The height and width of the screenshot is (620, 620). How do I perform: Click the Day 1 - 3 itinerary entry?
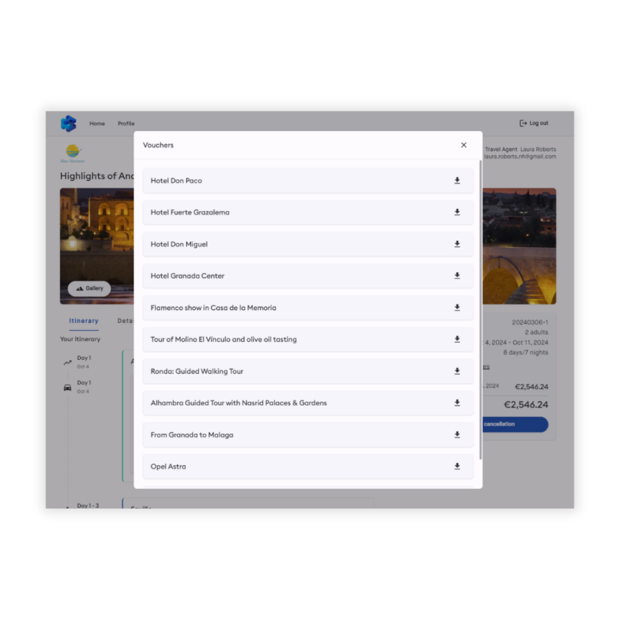[87, 506]
